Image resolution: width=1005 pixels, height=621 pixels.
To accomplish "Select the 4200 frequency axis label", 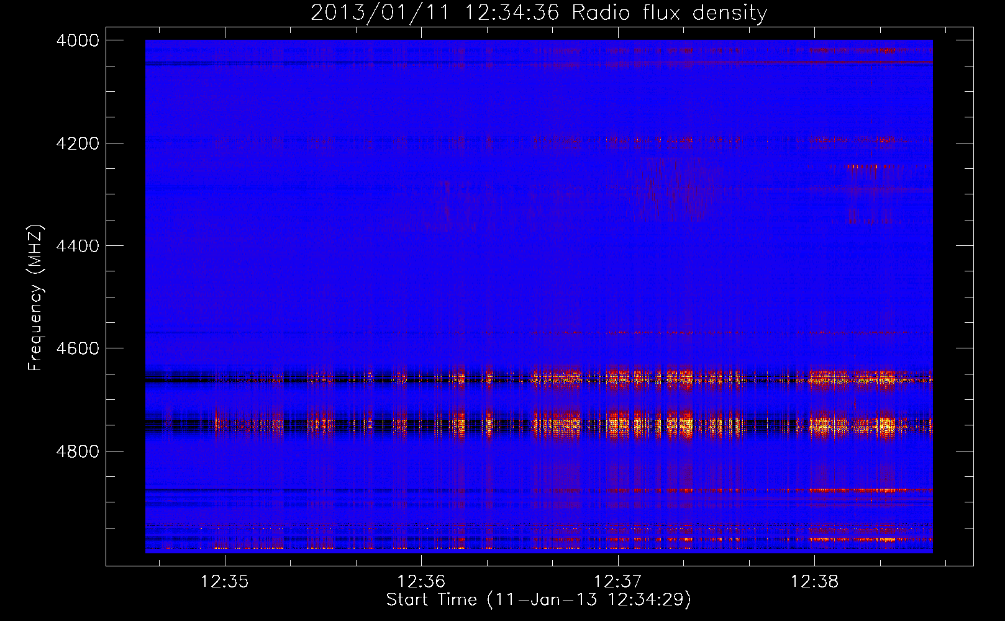I will coord(78,143).
